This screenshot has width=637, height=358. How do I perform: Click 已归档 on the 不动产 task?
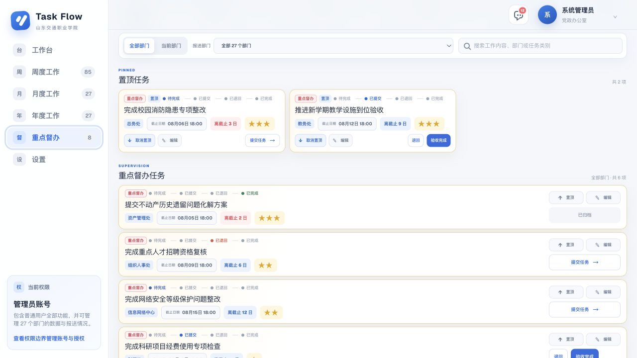tap(585, 215)
